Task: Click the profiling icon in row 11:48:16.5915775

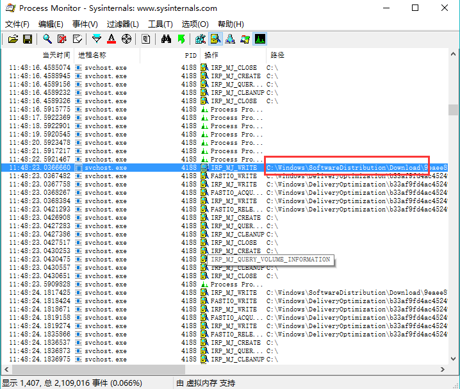Action: point(204,110)
